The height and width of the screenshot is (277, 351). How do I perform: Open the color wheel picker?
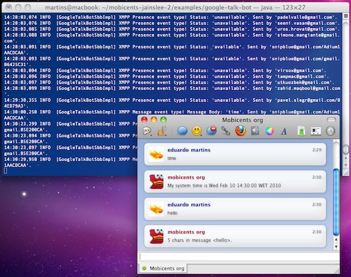(x=270, y=131)
